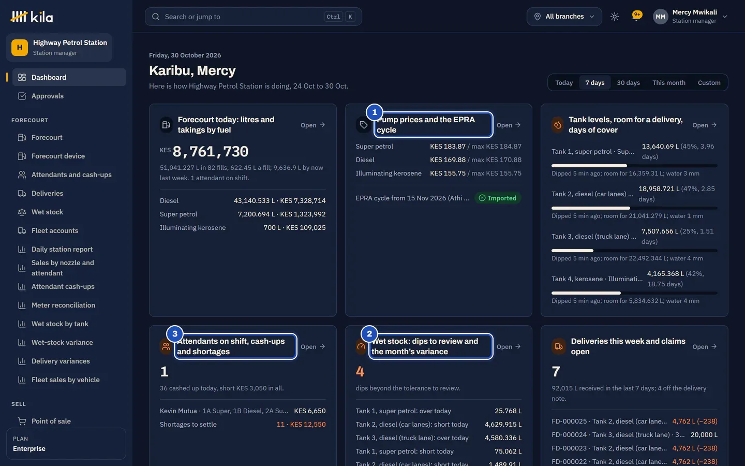Expand the All branches dropdown
Viewport: 745px width, 466px height.
click(564, 17)
